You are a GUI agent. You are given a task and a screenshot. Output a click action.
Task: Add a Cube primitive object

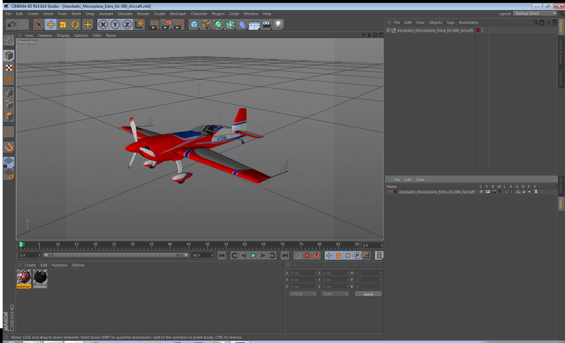[194, 24]
